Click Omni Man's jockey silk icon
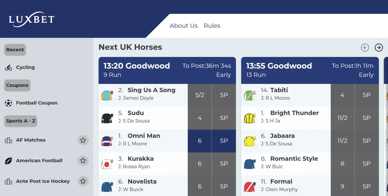This screenshot has height=196, width=388. pos(107,141)
